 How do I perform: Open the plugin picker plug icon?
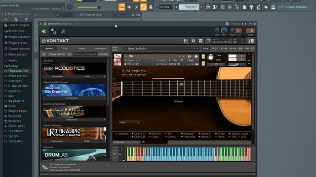coord(251,7)
